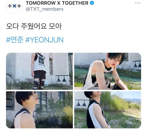Open the TOMORROW X TOGETHER display name
Image resolution: width=147 pixels, height=133 pixels.
(57, 3)
